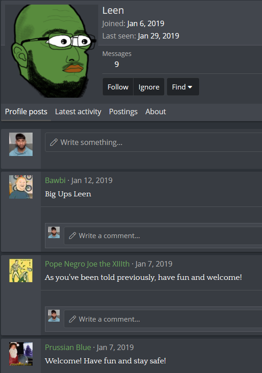
Task: Switch to the Latest activity tab
Action: [x=78, y=111]
